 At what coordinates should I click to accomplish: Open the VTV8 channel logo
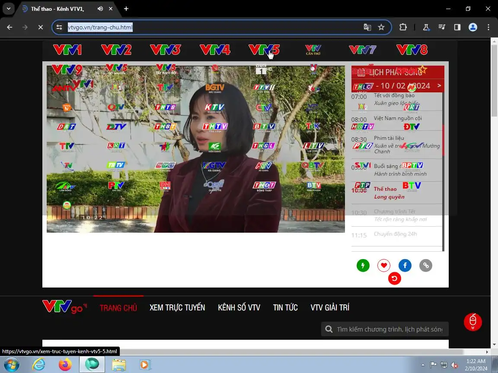412,50
